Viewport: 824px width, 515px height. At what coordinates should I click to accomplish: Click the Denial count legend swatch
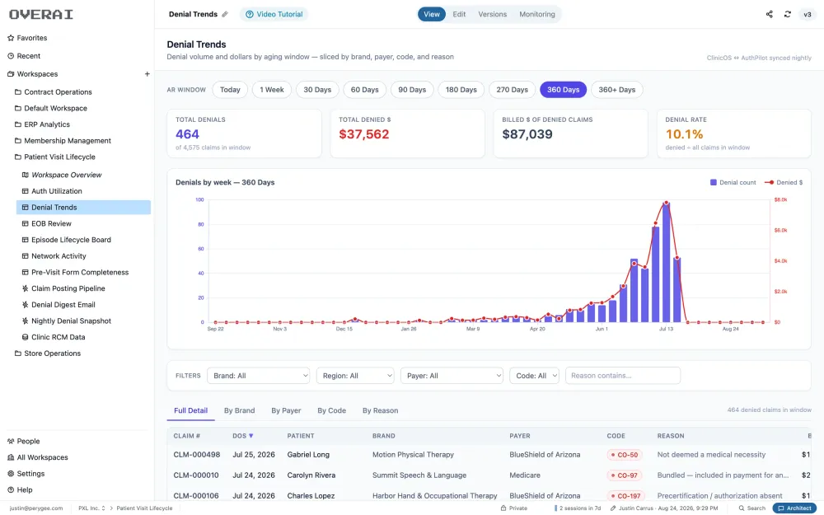click(713, 182)
